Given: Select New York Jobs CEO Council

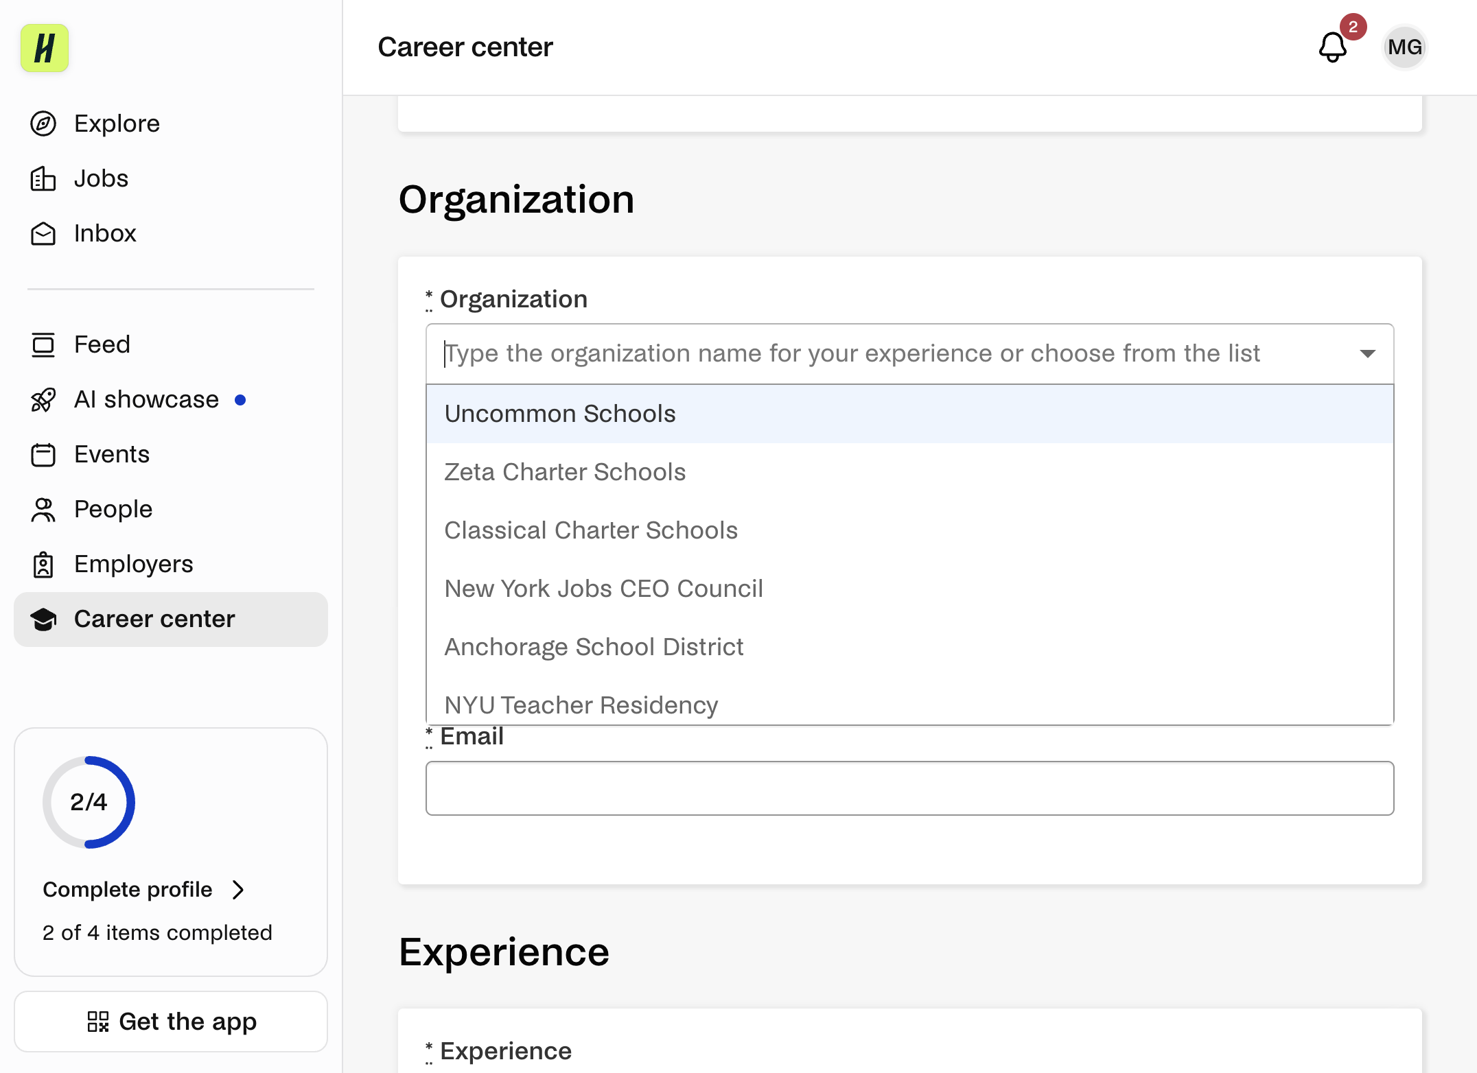Looking at the screenshot, I should tap(909, 589).
